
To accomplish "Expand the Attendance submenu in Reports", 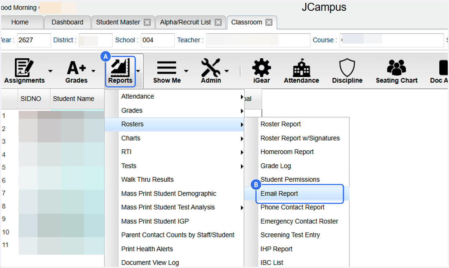I will [x=242, y=97].
